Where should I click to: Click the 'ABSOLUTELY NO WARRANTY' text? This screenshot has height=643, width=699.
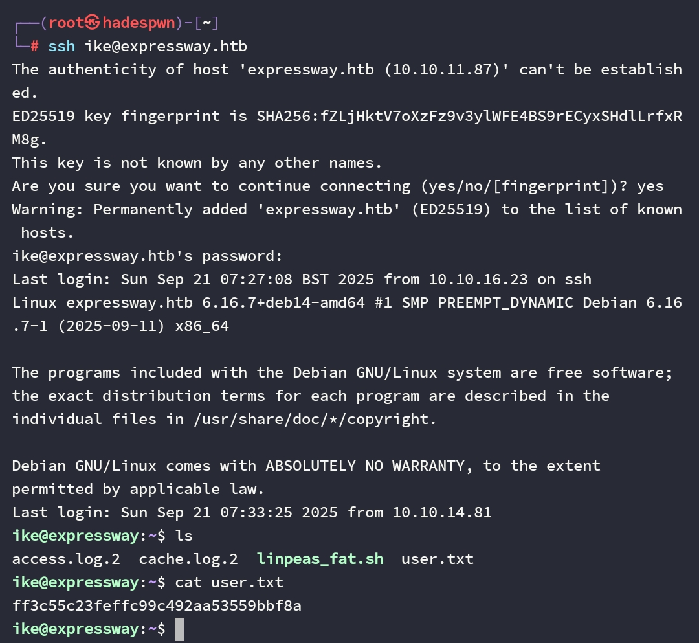tap(365, 466)
